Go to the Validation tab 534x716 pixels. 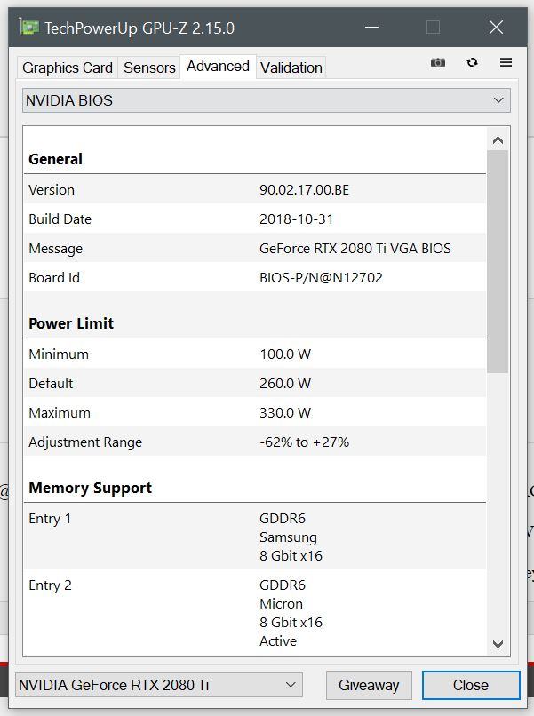pos(291,68)
